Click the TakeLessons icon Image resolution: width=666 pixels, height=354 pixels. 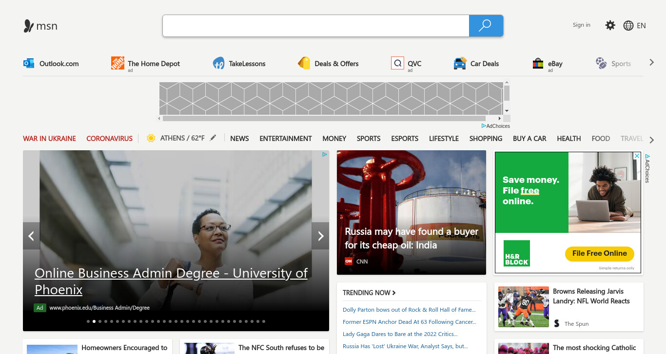(218, 63)
